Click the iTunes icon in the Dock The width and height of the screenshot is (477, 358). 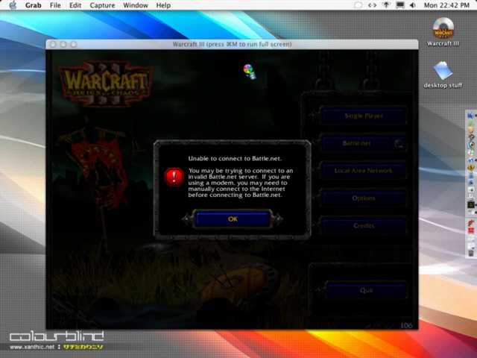471,152
